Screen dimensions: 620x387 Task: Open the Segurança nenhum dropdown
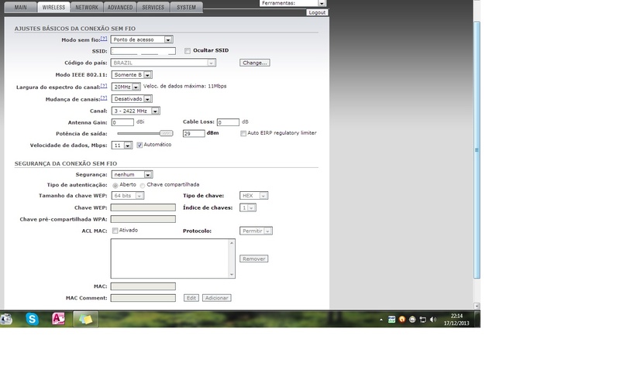coord(132,175)
